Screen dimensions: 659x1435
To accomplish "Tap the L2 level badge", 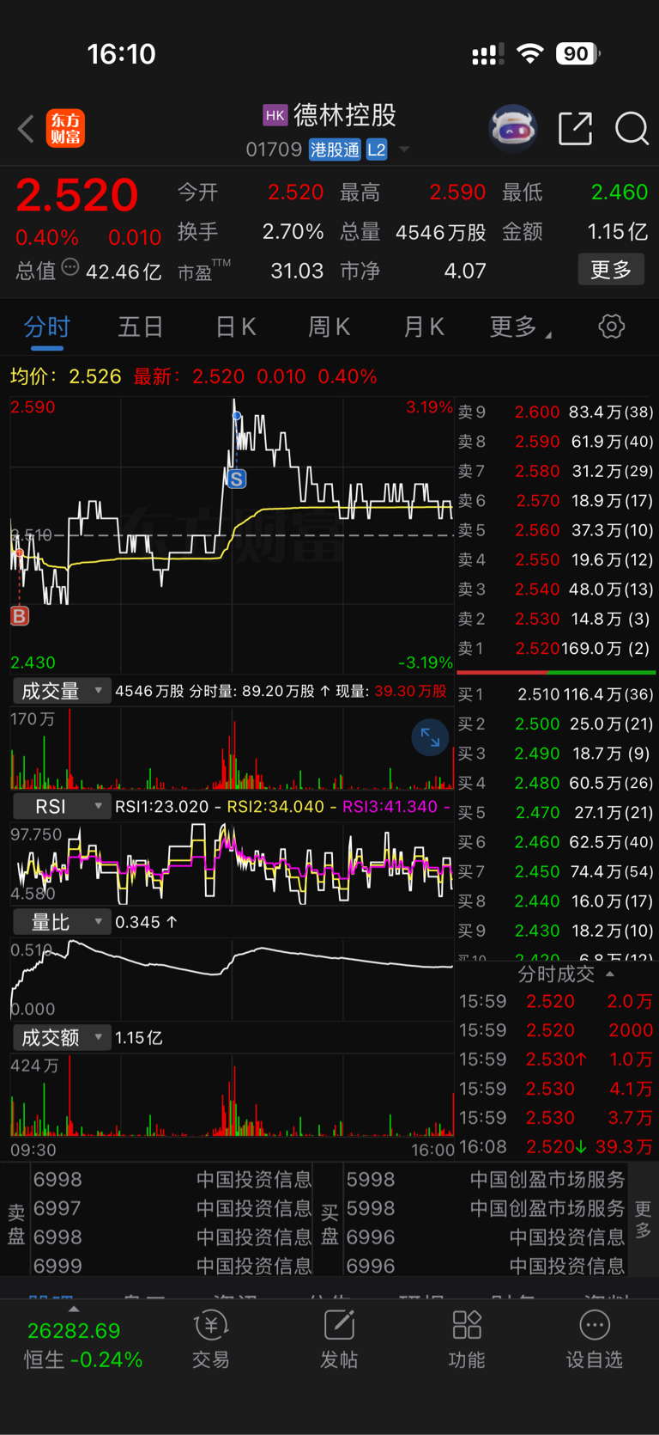I will pos(377,150).
